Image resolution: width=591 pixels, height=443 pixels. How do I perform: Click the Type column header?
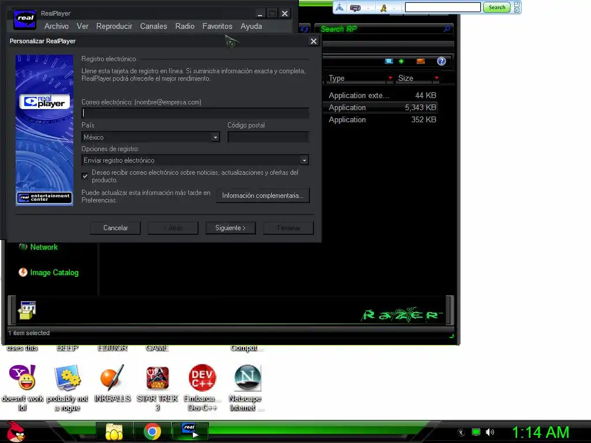pos(356,78)
